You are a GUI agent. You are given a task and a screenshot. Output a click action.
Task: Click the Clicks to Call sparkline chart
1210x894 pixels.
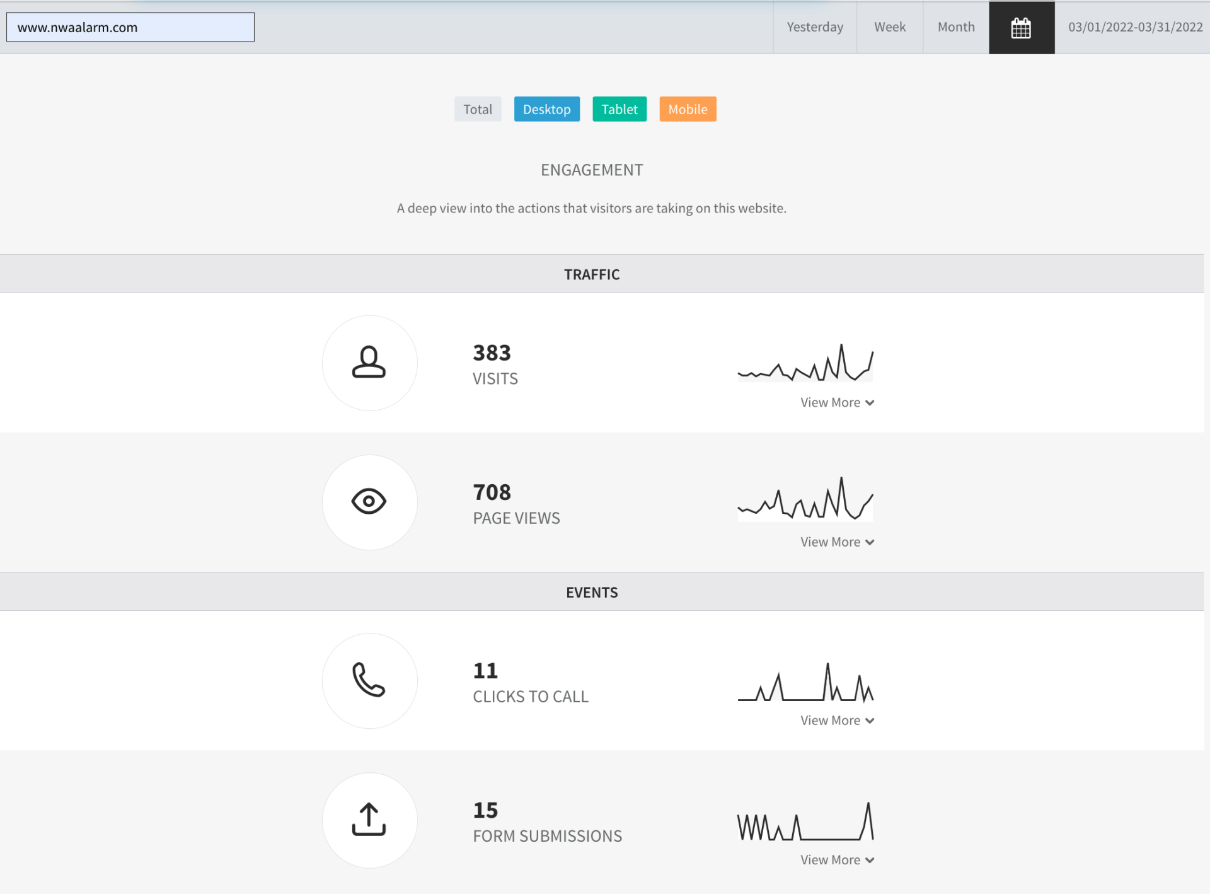click(x=805, y=683)
